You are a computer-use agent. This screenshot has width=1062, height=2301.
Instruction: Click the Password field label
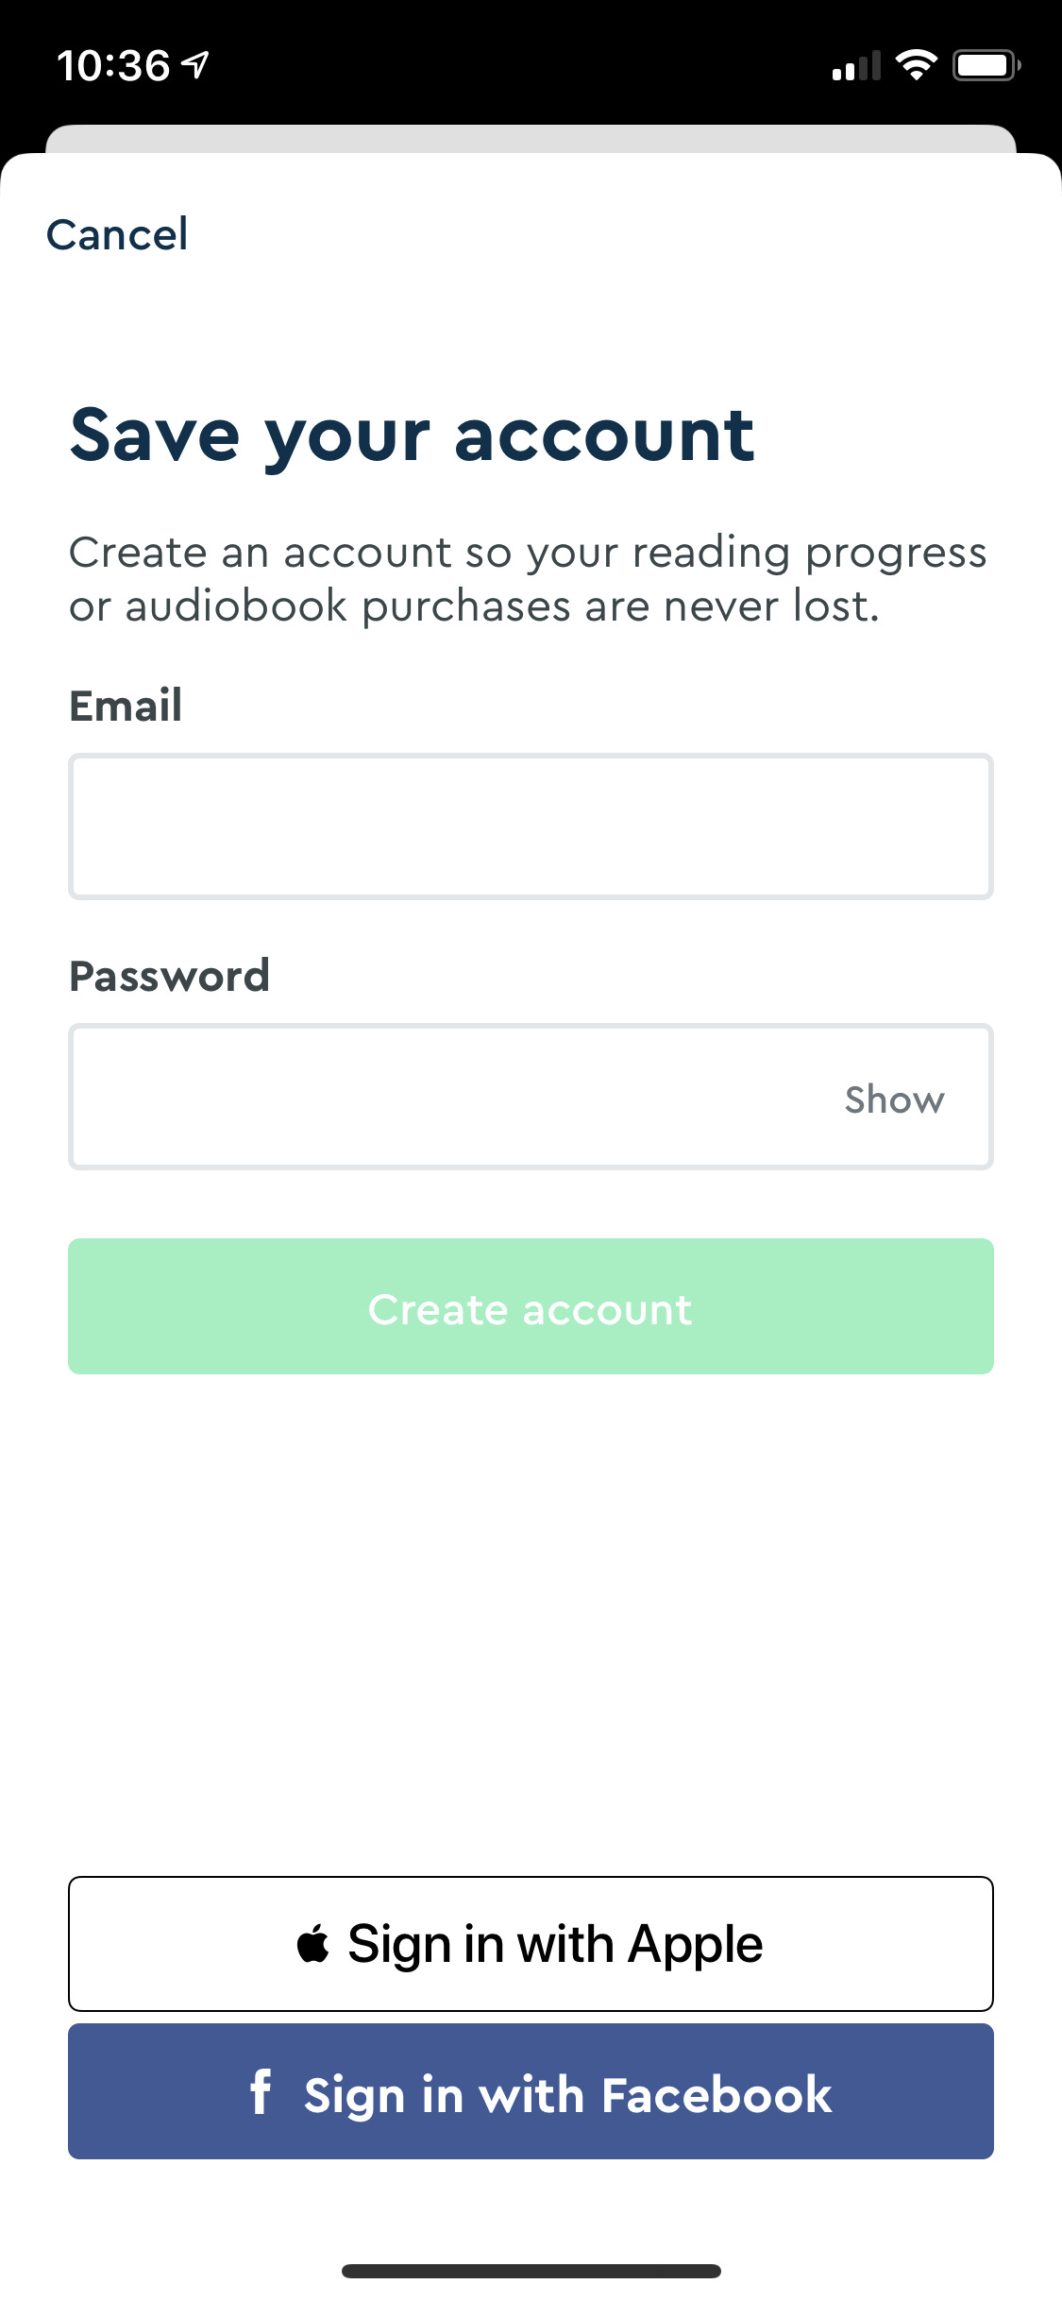pos(170,975)
